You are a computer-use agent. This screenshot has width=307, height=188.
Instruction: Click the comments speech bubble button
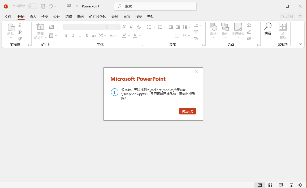[300, 17]
